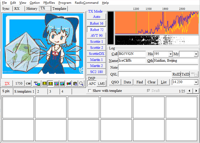Click the olive icon with single up arrow

tap(51, 84)
